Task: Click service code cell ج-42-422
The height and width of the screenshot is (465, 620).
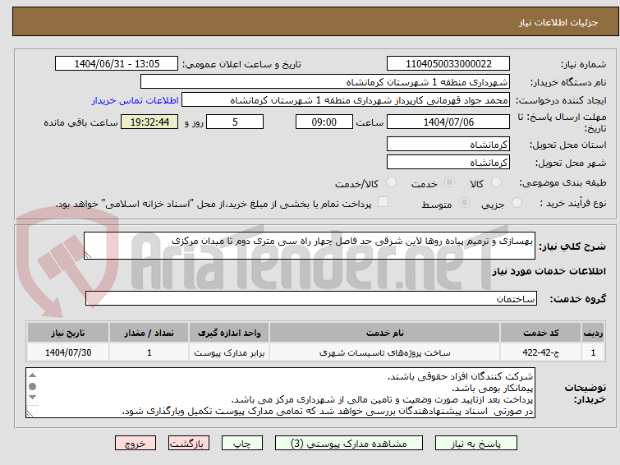Action: click(540, 352)
